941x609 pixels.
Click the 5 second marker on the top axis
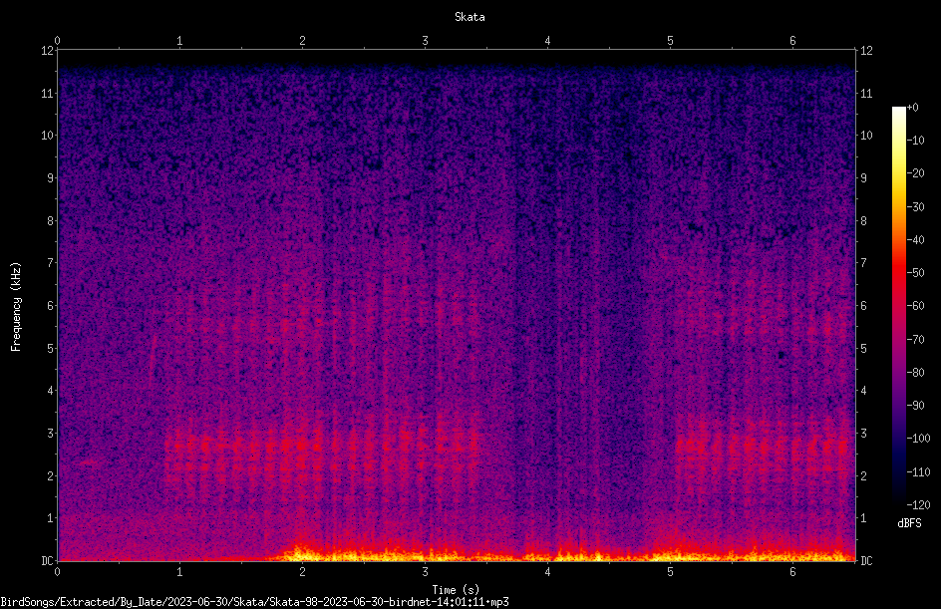pyautogui.click(x=670, y=41)
